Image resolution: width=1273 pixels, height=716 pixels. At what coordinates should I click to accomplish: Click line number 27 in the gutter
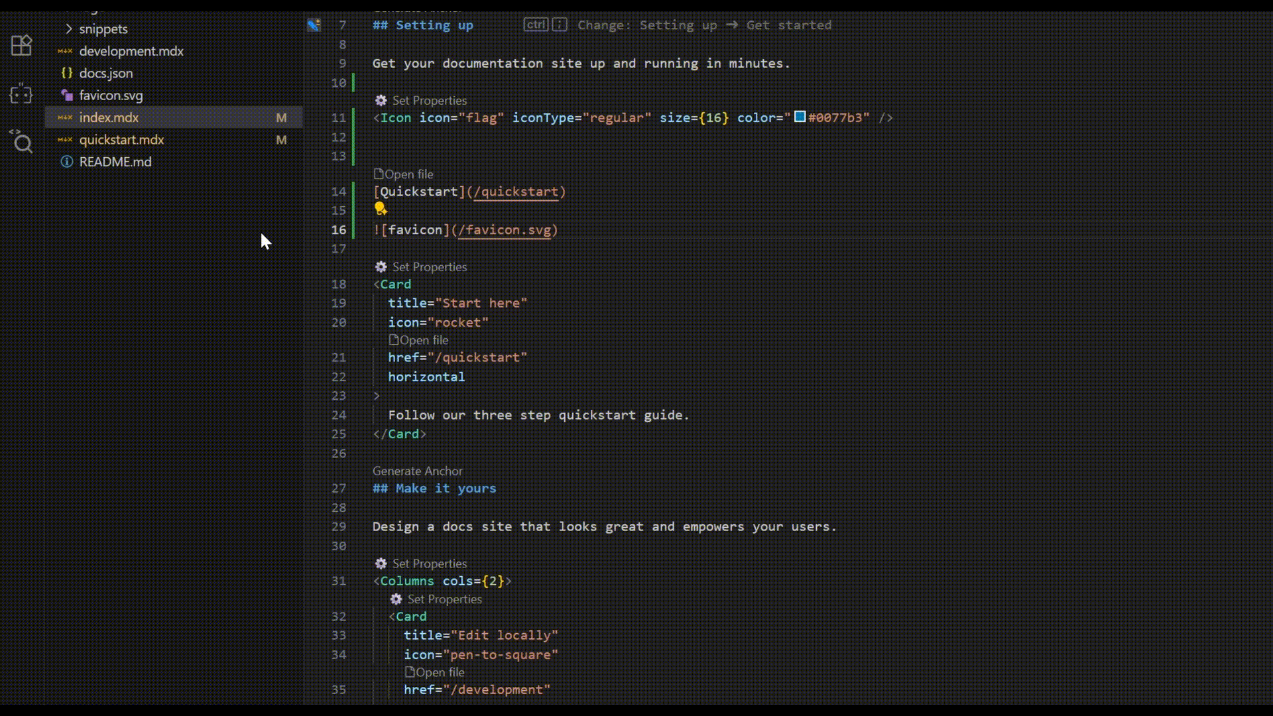[339, 489]
